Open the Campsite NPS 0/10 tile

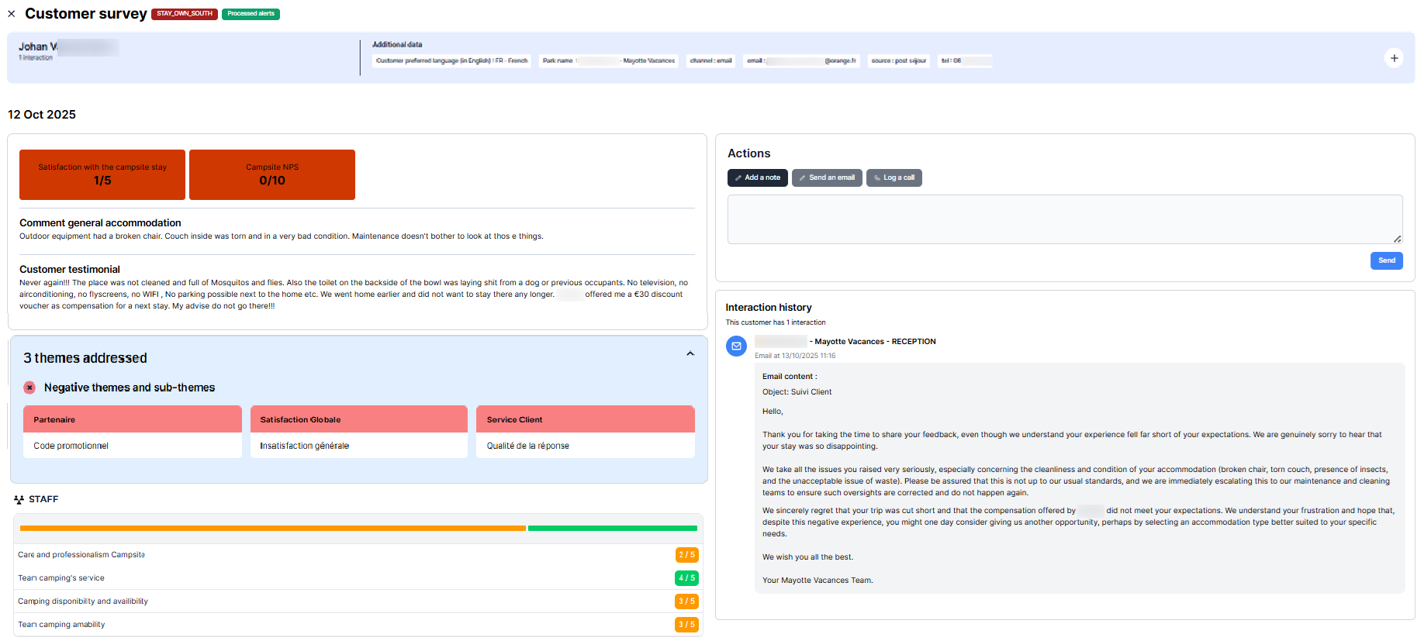[272, 174]
